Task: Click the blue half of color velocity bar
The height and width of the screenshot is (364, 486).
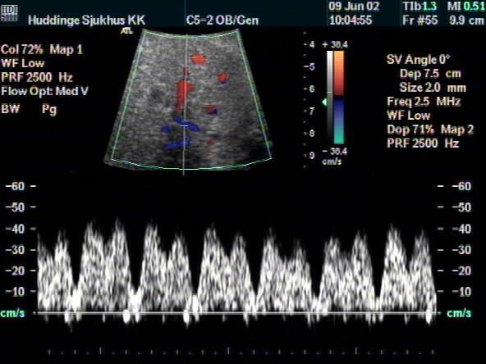Action: (338, 121)
